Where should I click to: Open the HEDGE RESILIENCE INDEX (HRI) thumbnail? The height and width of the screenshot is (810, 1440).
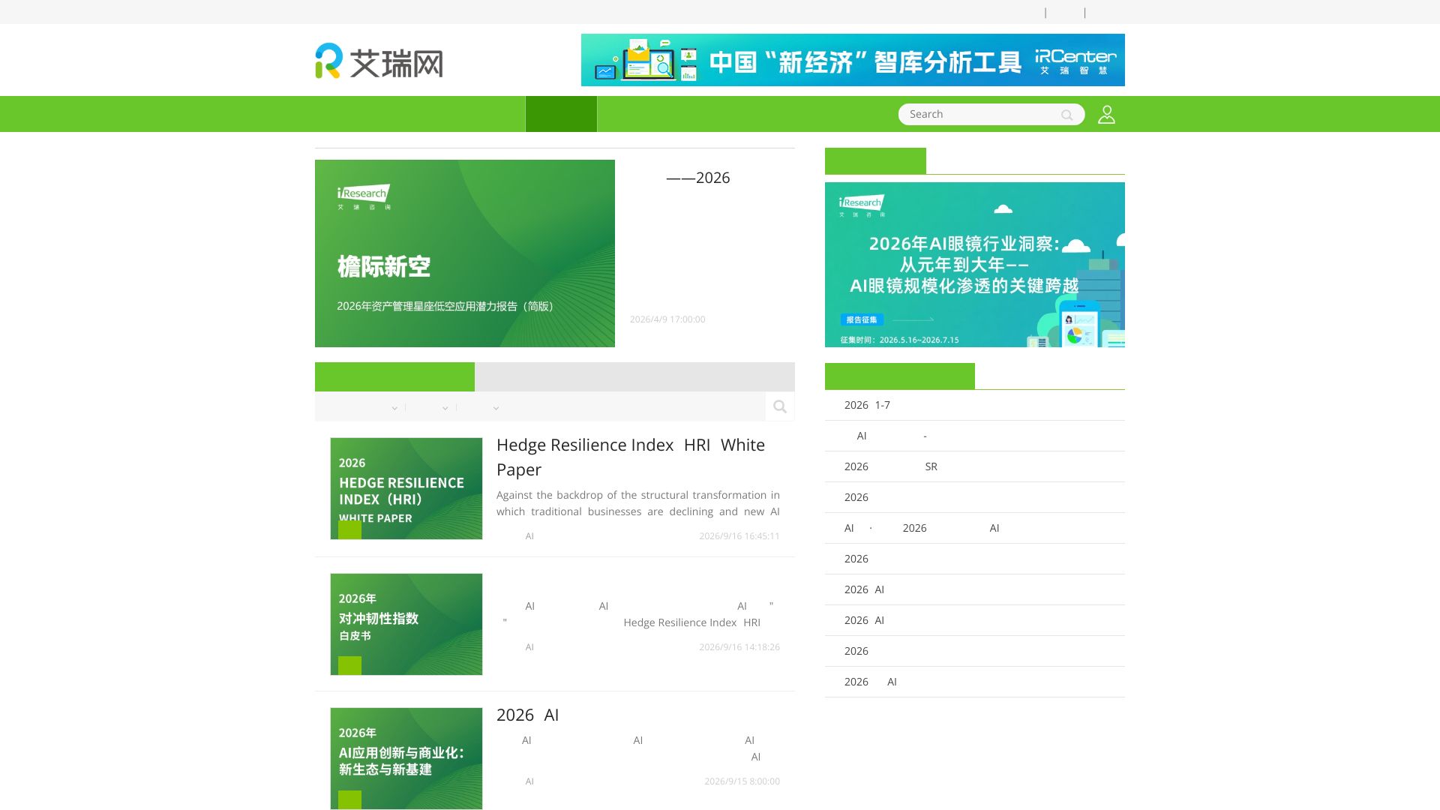coord(406,488)
